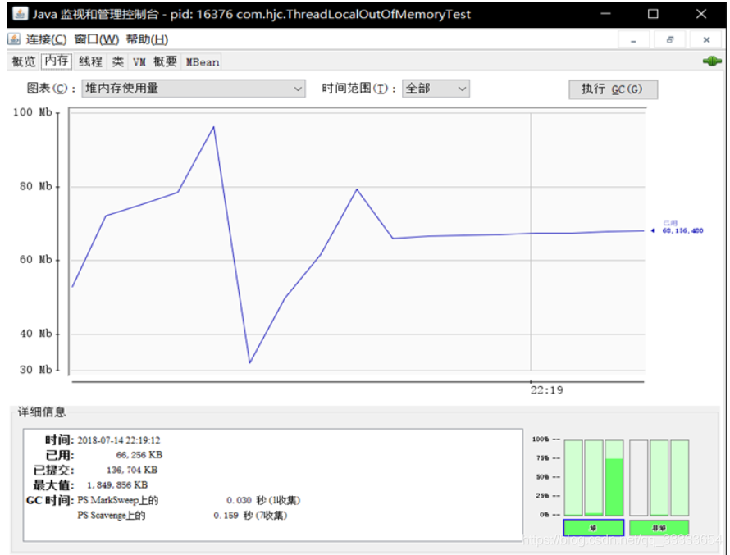
Task: Click the 80 Mb axis label
Action: coord(35,186)
